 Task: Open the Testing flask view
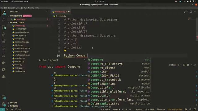(x=3, y=55)
